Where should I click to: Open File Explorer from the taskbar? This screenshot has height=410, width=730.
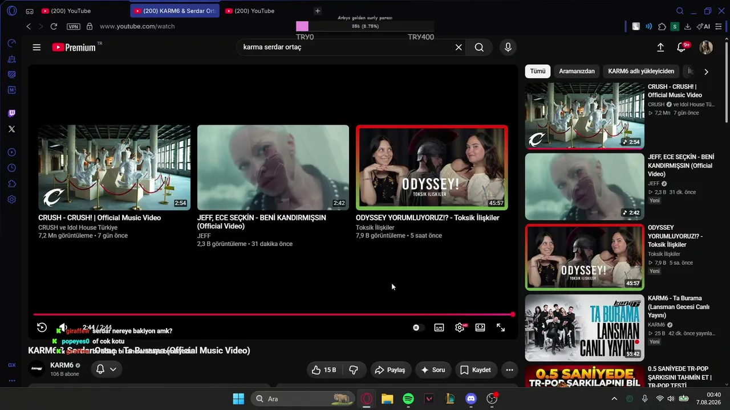coord(387,399)
